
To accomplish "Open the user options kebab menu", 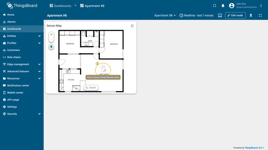I will (x=261, y=6).
